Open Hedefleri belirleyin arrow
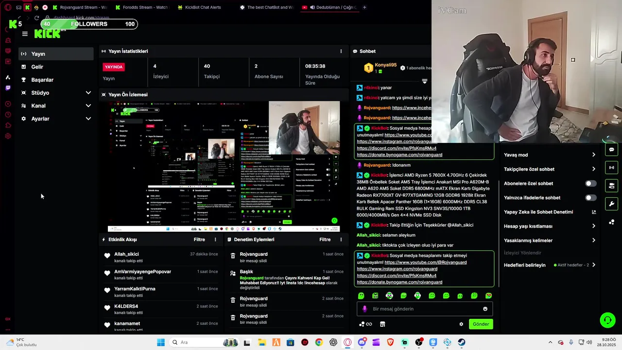 click(593, 265)
